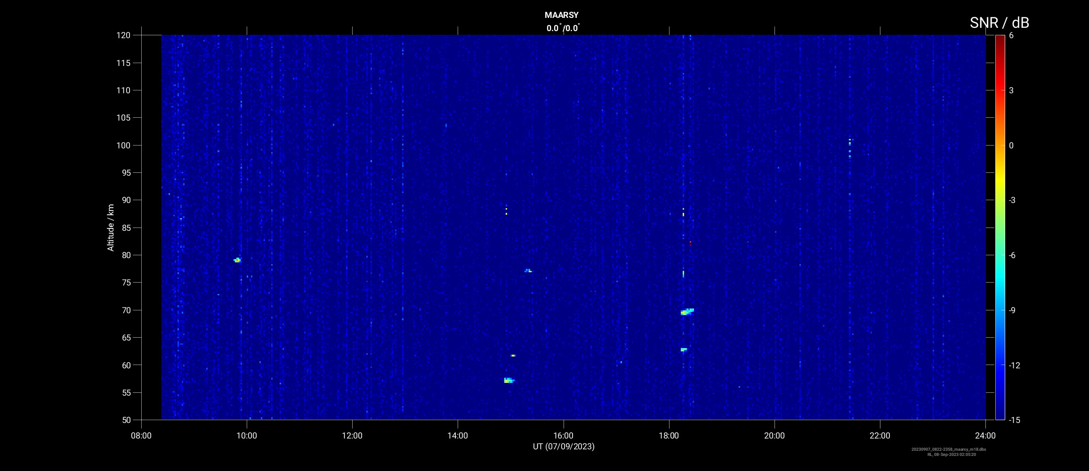The image size is (1089, 471).
Task: Click the echo at 77 km near 15:20
Action: pos(528,271)
